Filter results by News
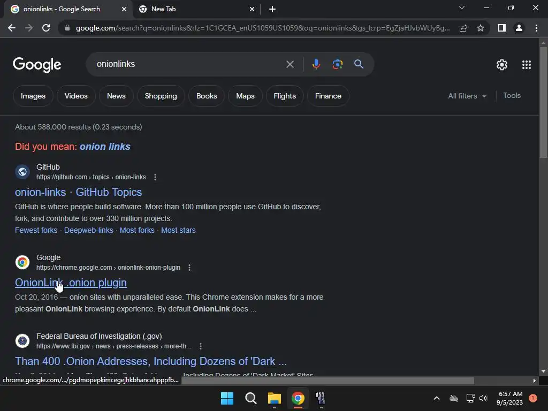 [116, 96]
